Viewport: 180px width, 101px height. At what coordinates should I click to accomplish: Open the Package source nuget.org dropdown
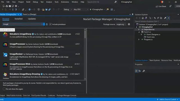click(121, 24)
